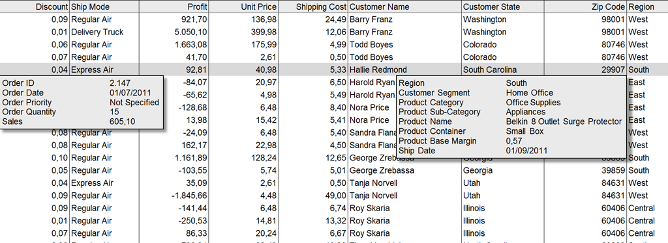The width and height of the screenshot is (668, 243).
Task: Select the Profit column header
Action: pos(174,6)
